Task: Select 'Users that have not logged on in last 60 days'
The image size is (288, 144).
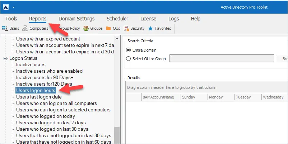Action: 64,141
